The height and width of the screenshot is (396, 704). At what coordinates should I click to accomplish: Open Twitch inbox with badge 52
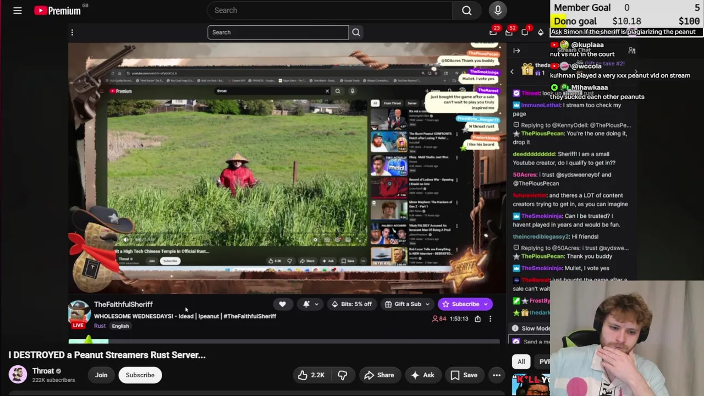pyautogui.click(x=510, y=32)
